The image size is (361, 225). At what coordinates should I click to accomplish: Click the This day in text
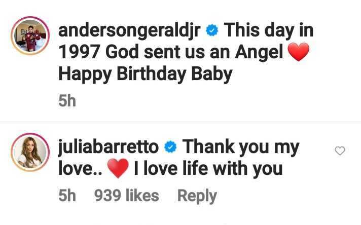tap(269, 30)
